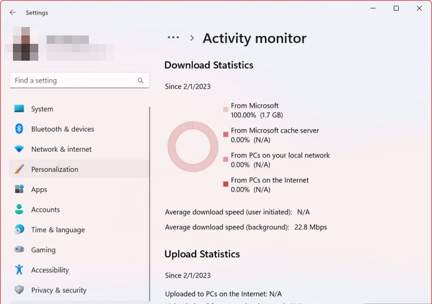
Task: Click the Bluetooth icon in sidebar
Action: click(19, 128)
